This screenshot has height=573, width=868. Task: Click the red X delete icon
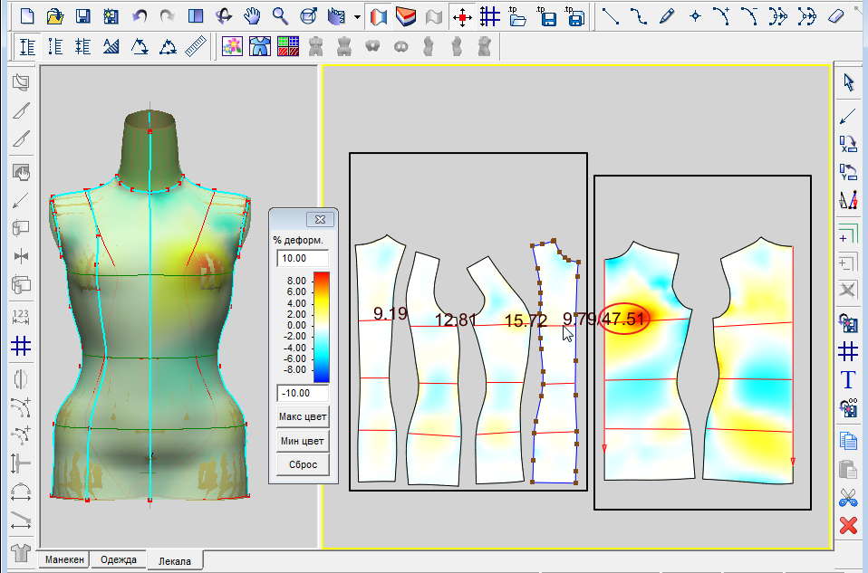[848, 525]
